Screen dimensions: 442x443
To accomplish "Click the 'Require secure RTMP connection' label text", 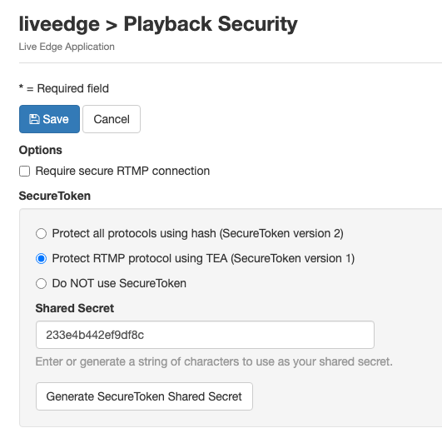I will (x=122, y=171).
